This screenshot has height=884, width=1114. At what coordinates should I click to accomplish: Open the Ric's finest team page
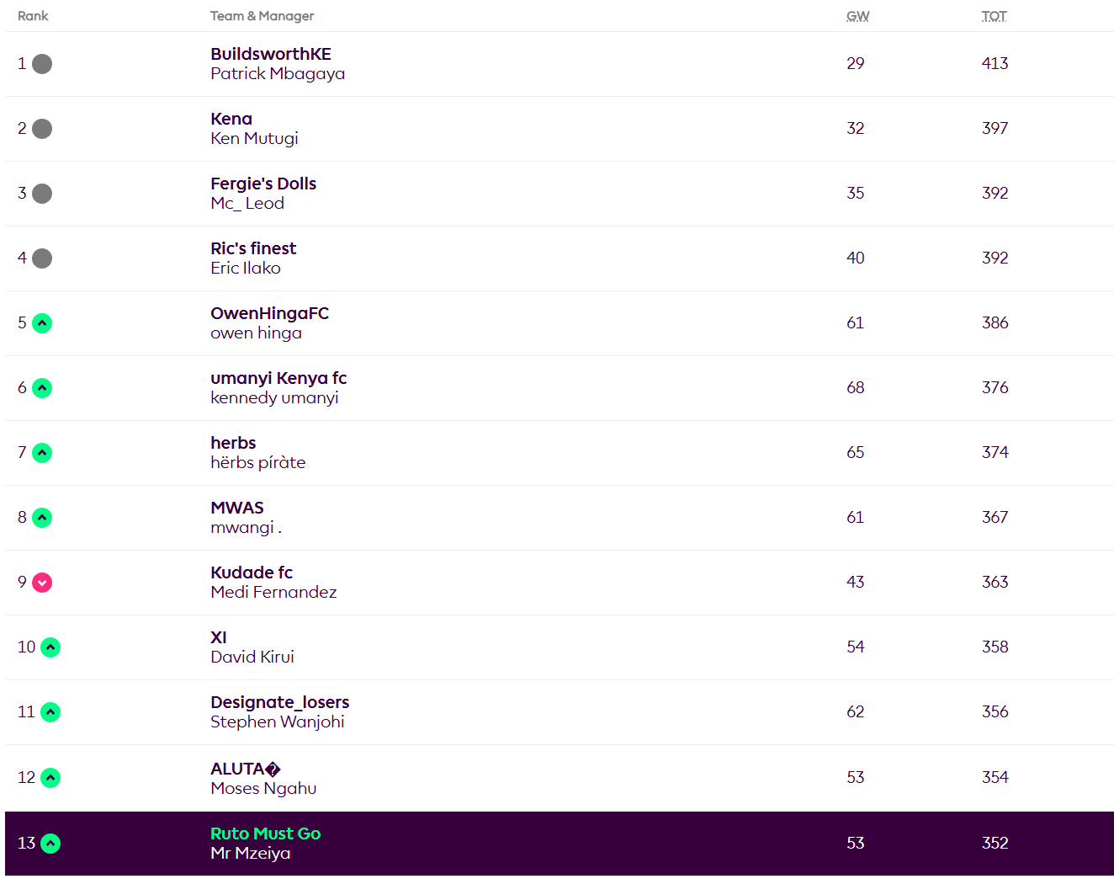(253, 248)
